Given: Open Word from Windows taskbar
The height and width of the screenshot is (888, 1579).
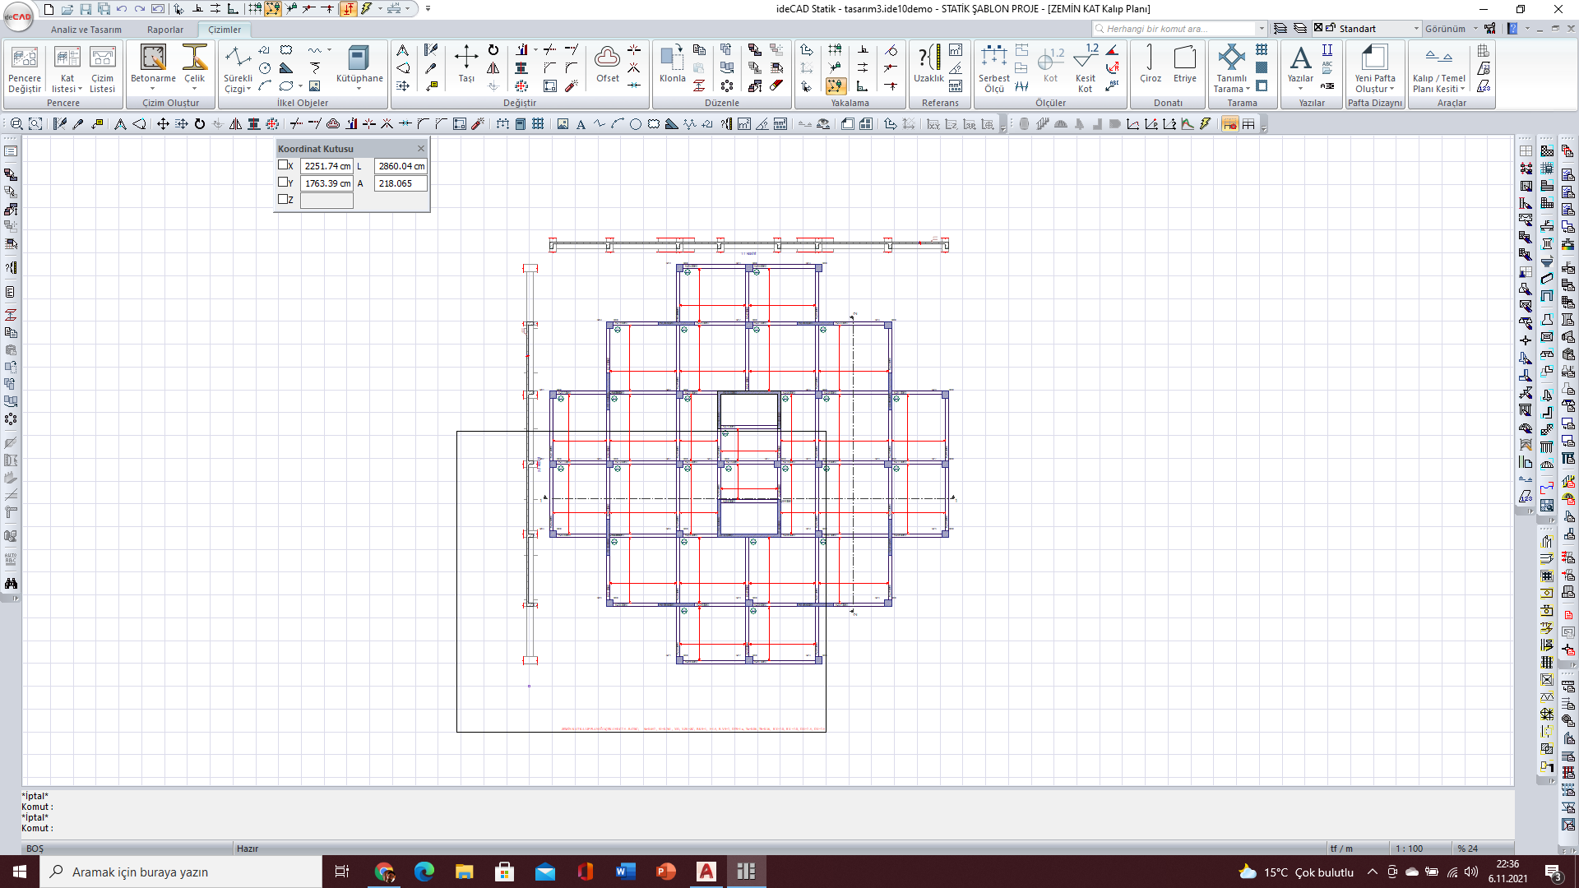Looking at the screenshot, I should pos(626,872).
